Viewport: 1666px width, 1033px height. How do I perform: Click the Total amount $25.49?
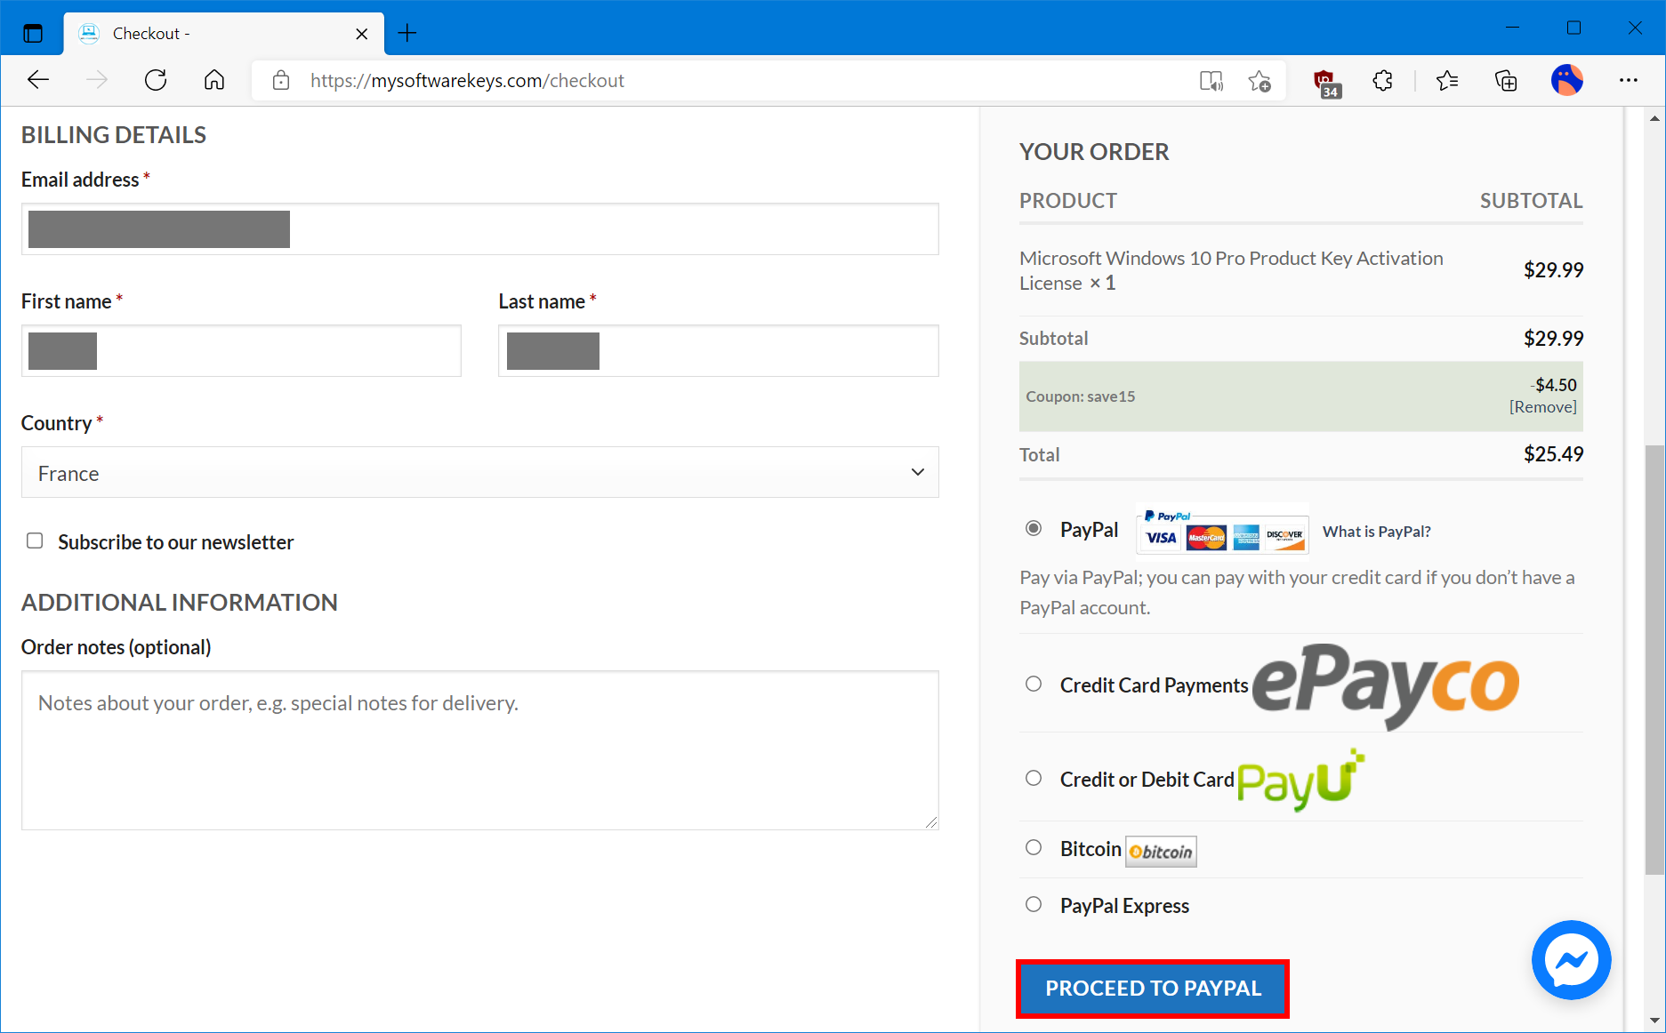1553,454
